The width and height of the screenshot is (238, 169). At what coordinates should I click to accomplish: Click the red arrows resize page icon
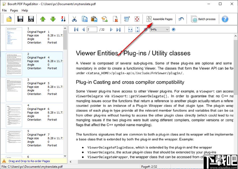point(137,19)
